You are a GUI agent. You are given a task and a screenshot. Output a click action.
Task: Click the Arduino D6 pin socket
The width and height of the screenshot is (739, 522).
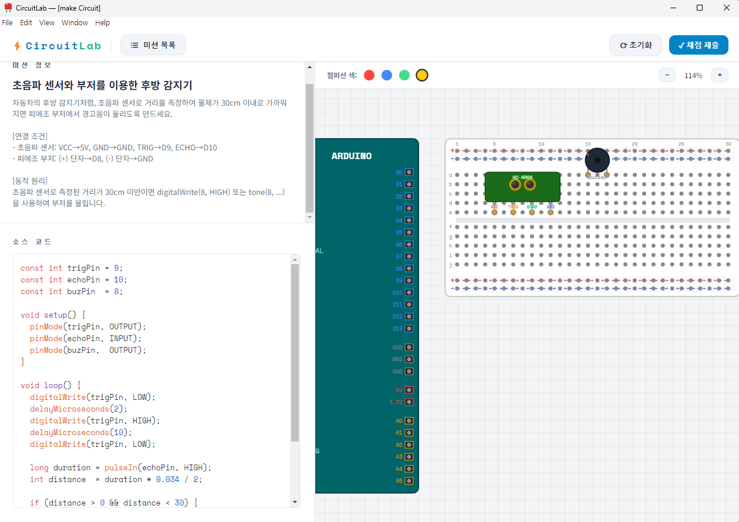(409, 244)
